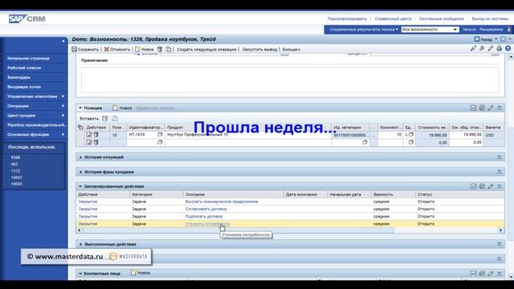
Task: Open Календарь in the left navigation
Action: click(x=19, y=77)
